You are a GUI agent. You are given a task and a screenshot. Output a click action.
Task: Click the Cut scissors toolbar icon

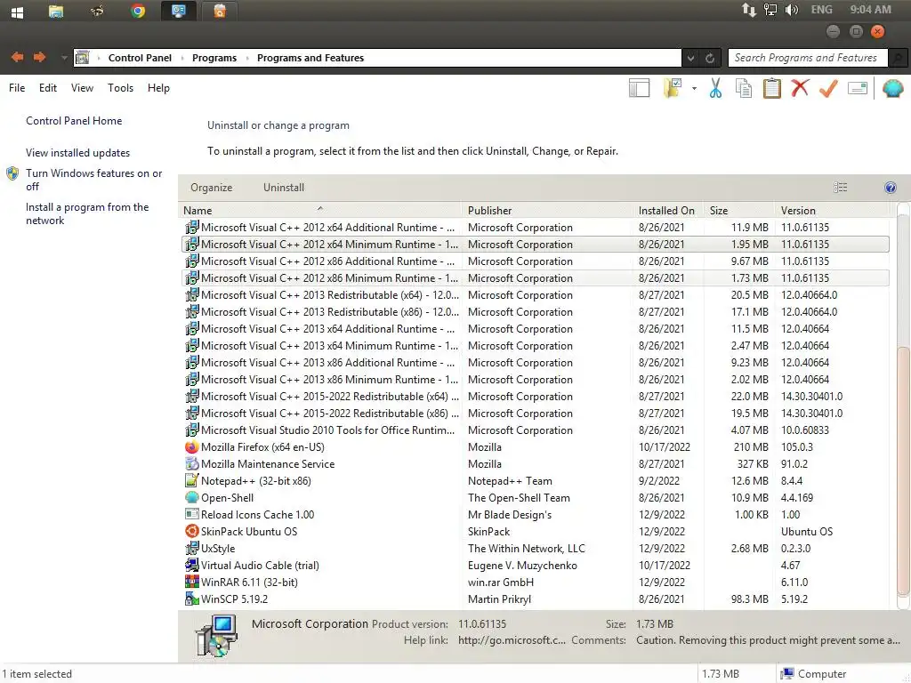coord(715,88)
